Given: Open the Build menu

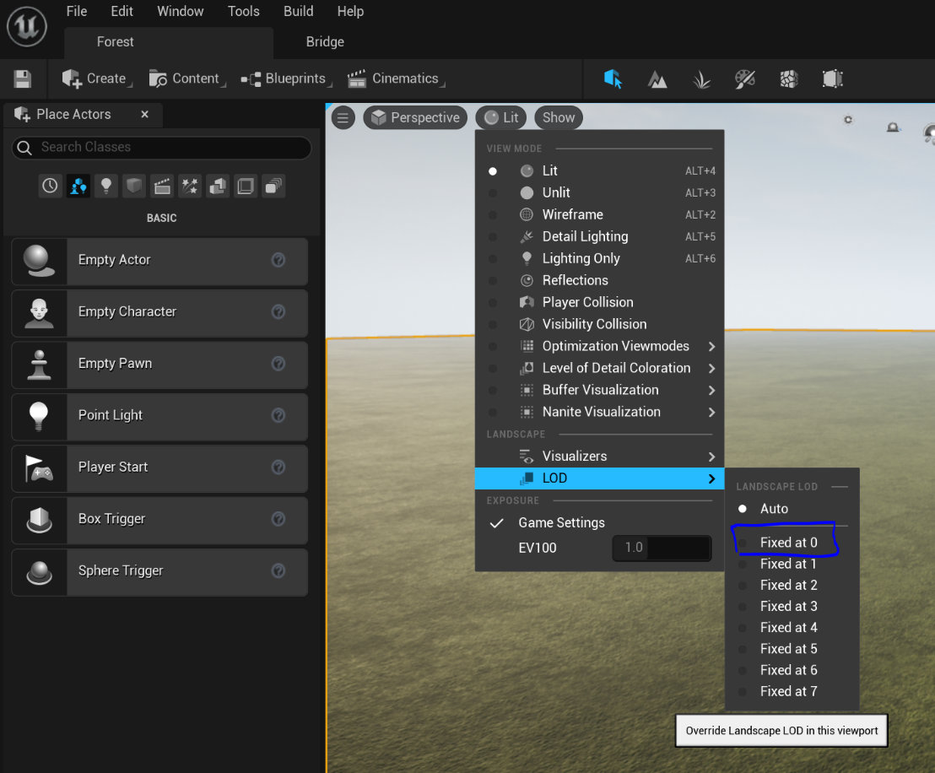Looking at the screenshot, I should tap(298, 11).
